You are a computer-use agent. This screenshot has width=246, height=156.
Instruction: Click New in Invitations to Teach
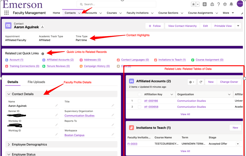pos(235,128)
